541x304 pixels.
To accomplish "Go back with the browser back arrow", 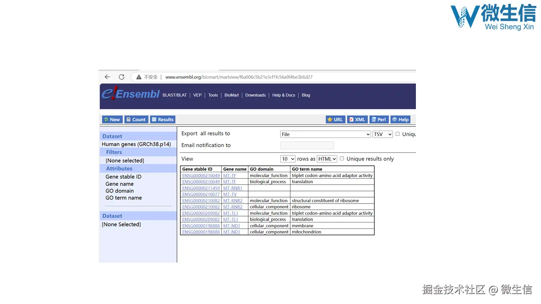I will tap(107, 77).
